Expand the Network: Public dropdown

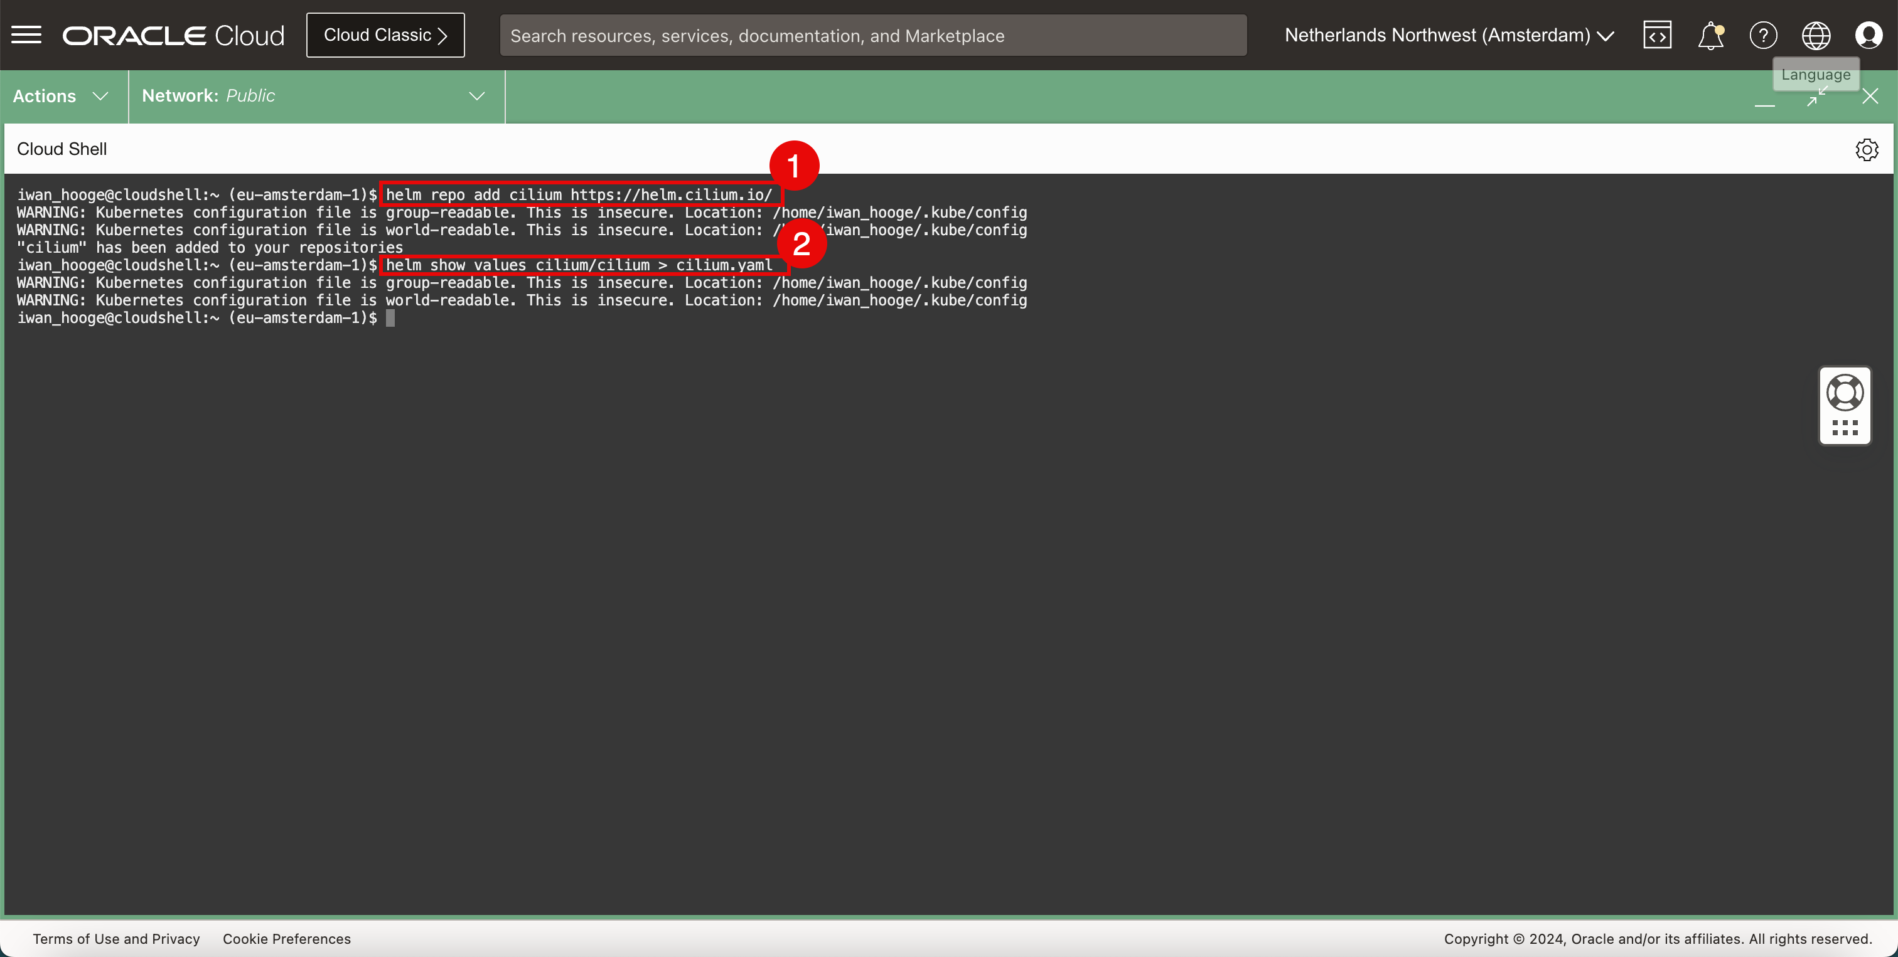tap(313, 97)
